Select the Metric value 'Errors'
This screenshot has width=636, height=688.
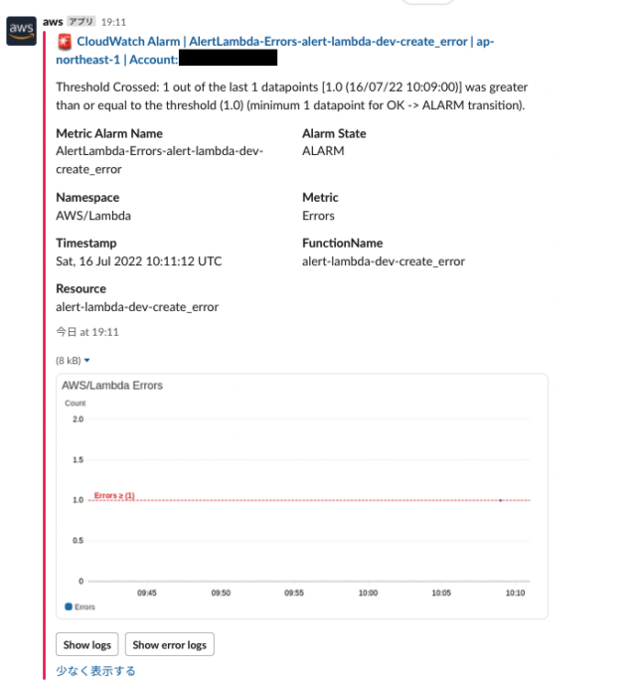(x=318, y=216)
